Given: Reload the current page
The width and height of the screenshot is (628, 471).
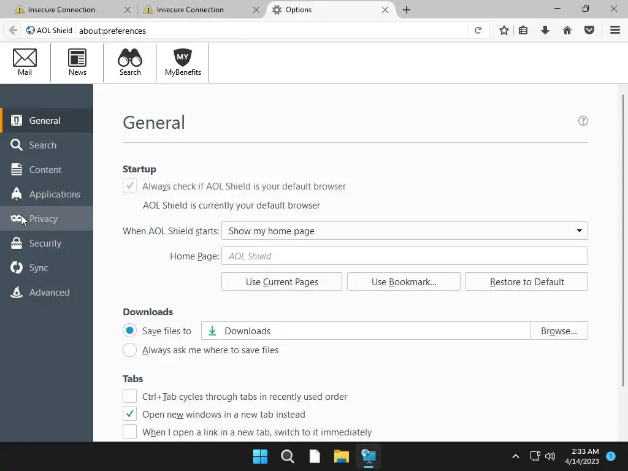Looking at the screenshot, I should click(x=478, y=31).
